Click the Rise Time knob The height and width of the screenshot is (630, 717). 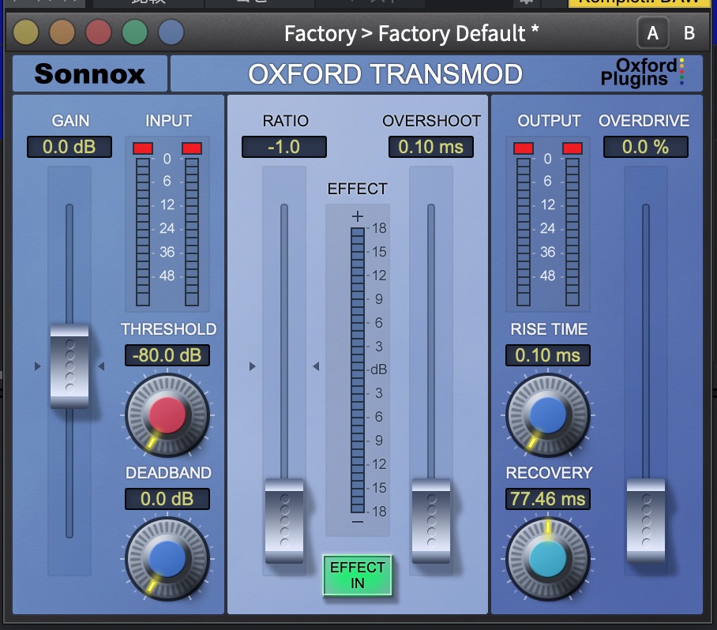tap(548, 414)
